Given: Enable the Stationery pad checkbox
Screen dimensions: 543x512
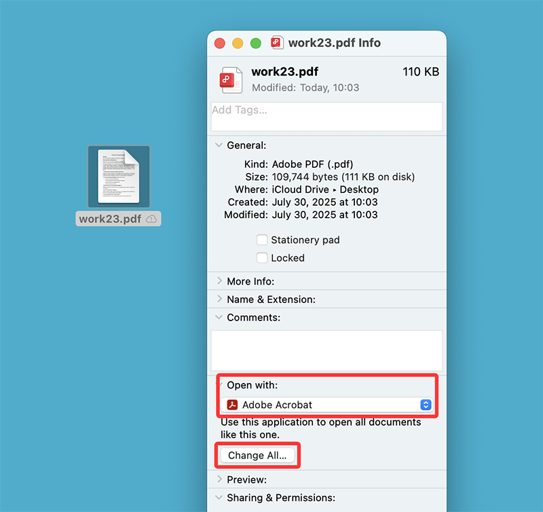Looking at the screenshot, I should [x=261, y=240].
